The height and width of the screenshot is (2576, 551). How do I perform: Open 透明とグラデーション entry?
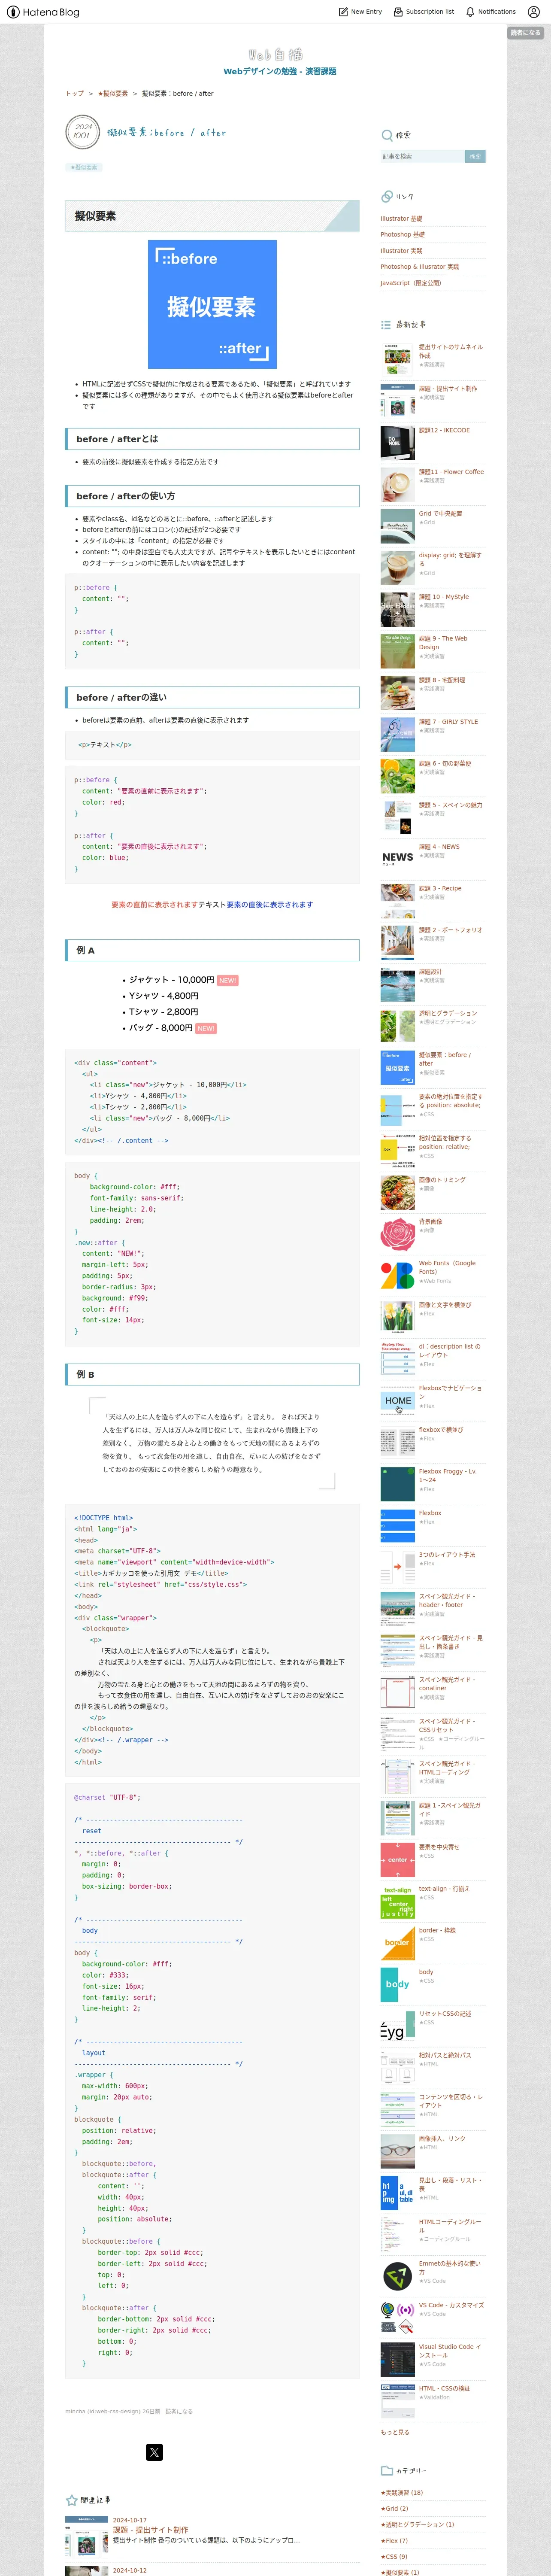448,1013
